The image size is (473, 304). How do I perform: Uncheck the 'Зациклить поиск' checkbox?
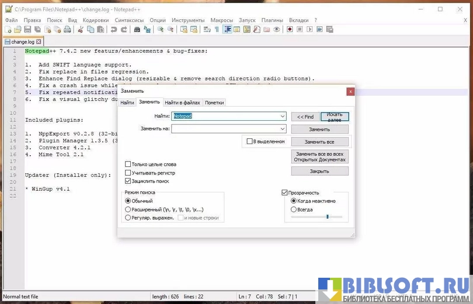pos(128,181)
